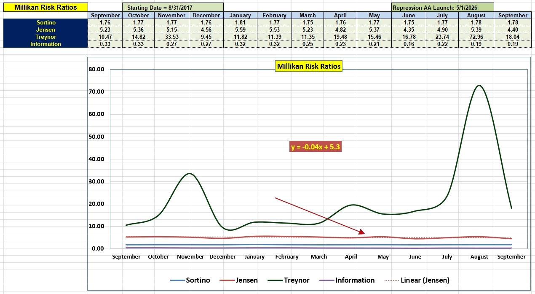The image size is (535, 294).
Task: Select Jensen value 5.59 cell
Action: 240,30
